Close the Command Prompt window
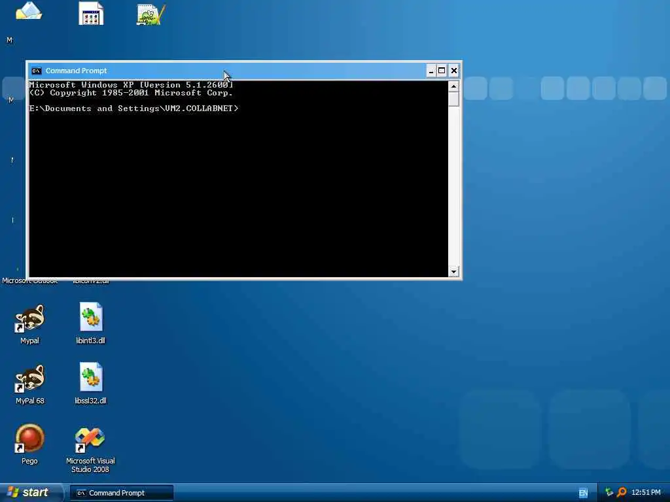This screenshot has width=670, height=502. coord(454,71)
